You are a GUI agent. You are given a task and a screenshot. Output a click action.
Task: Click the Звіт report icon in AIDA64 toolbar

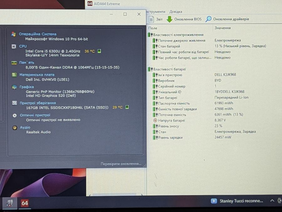click(151, 19)
